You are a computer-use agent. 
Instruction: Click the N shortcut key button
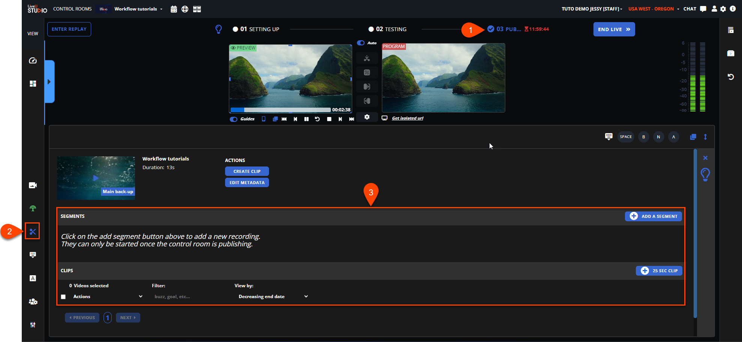[x=658, y=137]
